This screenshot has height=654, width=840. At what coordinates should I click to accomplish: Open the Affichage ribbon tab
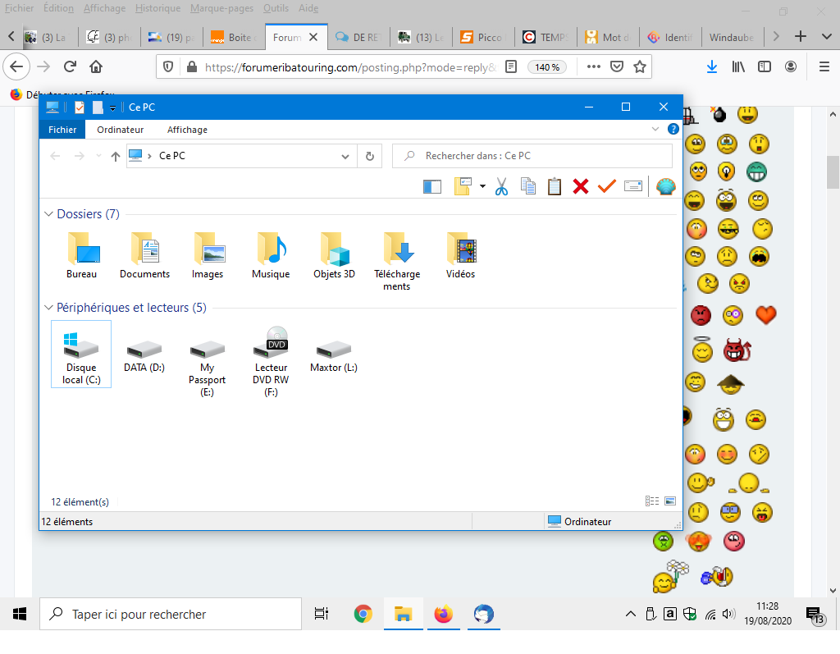tap(187, 130)
